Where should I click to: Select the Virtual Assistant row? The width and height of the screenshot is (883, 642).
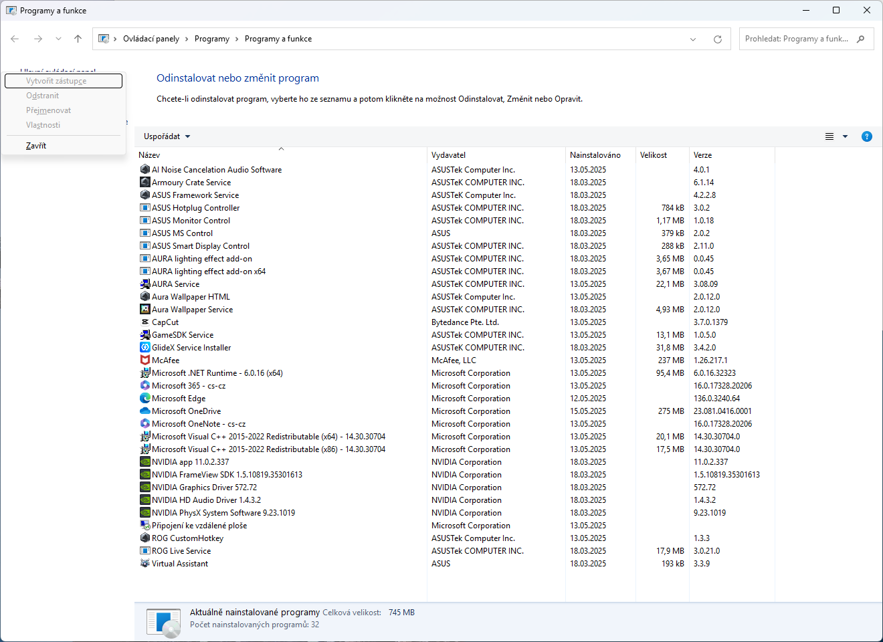pos(179,564)
